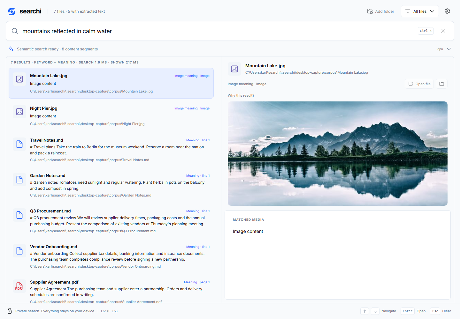Click the Supplier Agreement PDF icon
Screen dimensions: 460x319
(19, 286)
